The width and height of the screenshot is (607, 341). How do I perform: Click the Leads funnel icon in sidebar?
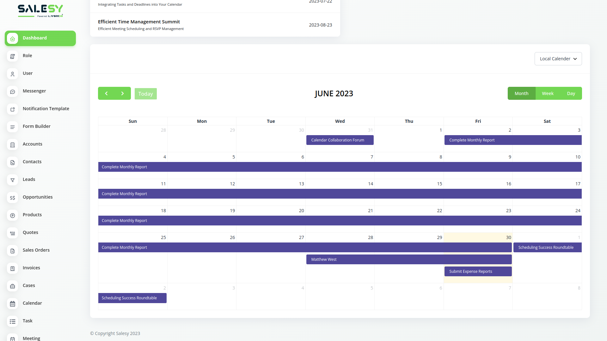[13, 180]
